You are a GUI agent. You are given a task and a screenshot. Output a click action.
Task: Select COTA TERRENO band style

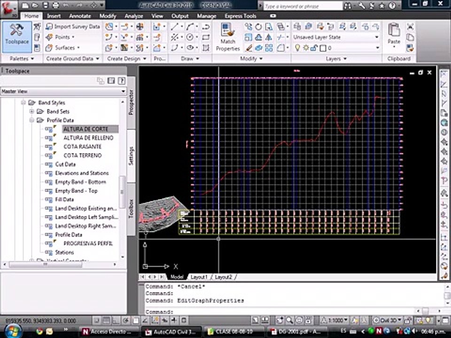(83, 155)
